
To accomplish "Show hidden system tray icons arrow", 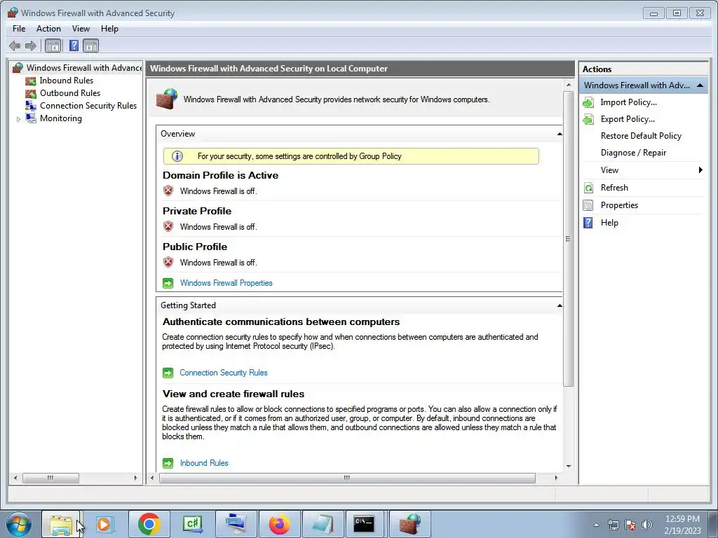I will 596,525.
